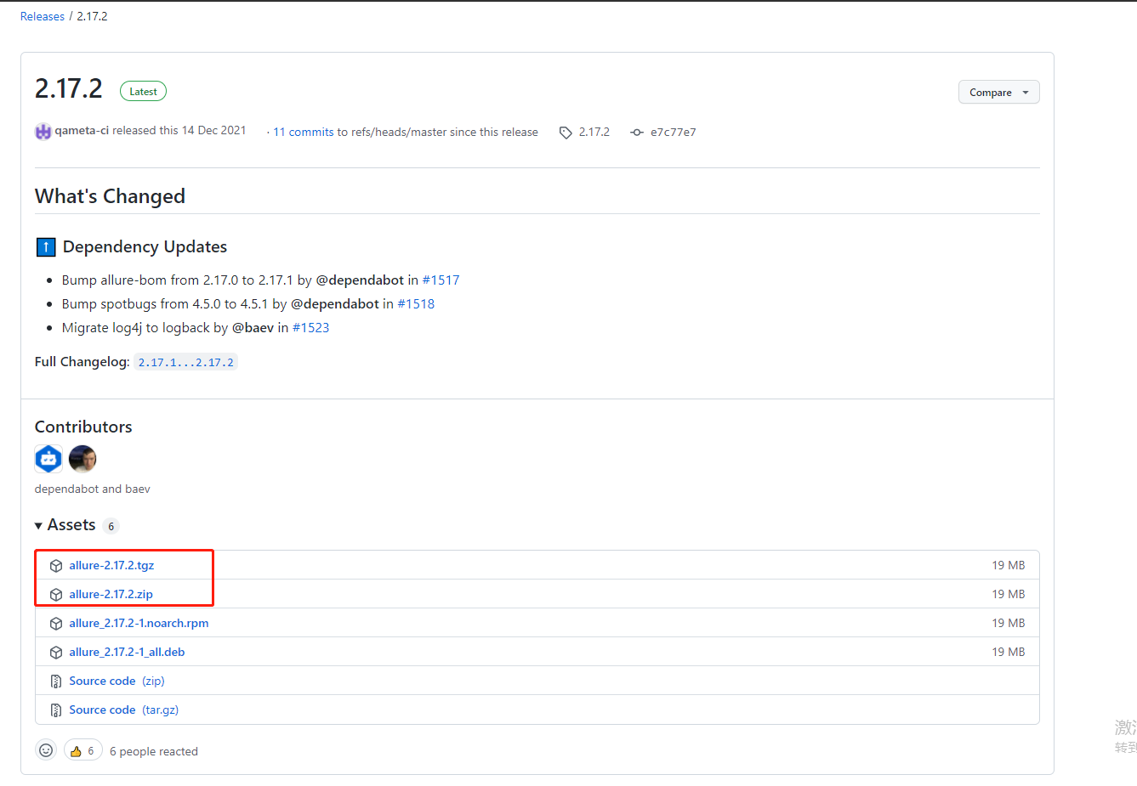The image size is (1137, 786).
Task: Click the '14 Dec 2021' release date
Action: [x=214, y=130]
